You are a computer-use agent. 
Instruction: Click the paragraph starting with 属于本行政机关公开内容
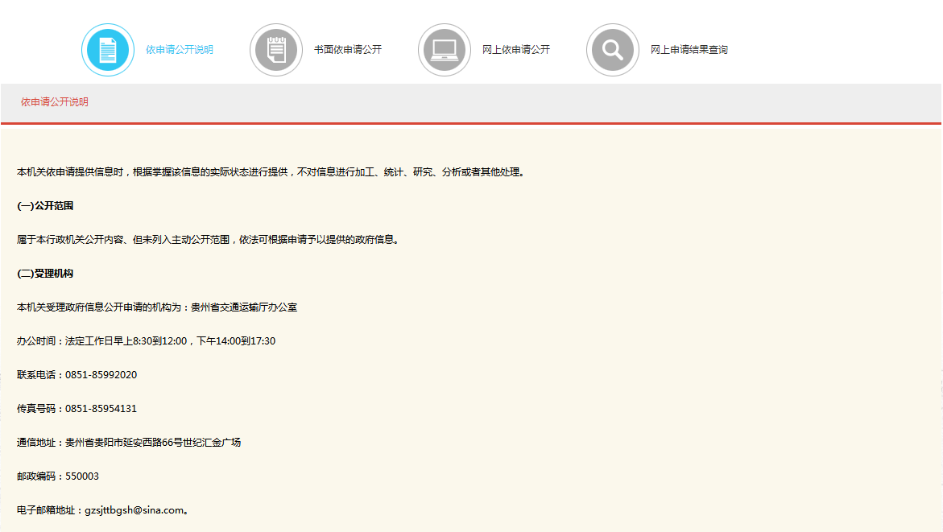[x=208, y=240]
